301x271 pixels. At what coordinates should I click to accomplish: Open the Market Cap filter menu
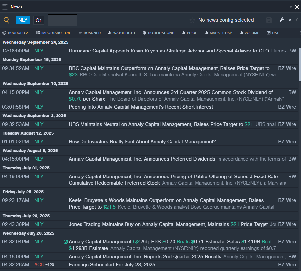click(219, 33)
